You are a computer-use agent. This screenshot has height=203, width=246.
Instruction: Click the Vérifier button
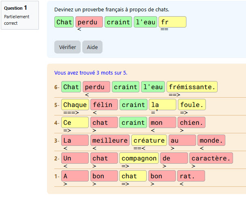(67, 47)
